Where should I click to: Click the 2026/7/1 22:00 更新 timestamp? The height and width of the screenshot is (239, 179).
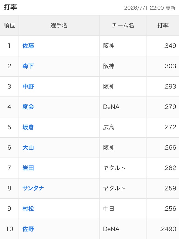(x=150, y=8)
